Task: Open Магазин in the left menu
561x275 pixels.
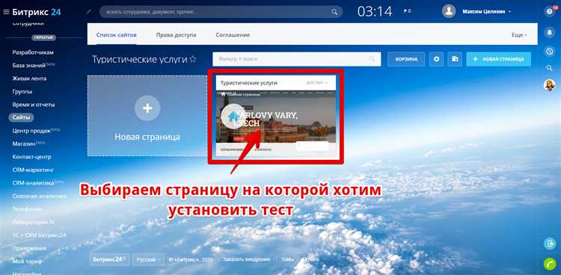Action: pyautogui.click(x=28, y=143)
